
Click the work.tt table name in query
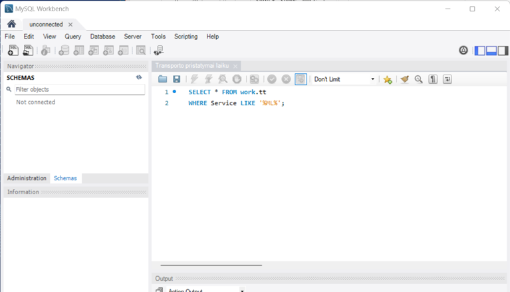point(253,92)
